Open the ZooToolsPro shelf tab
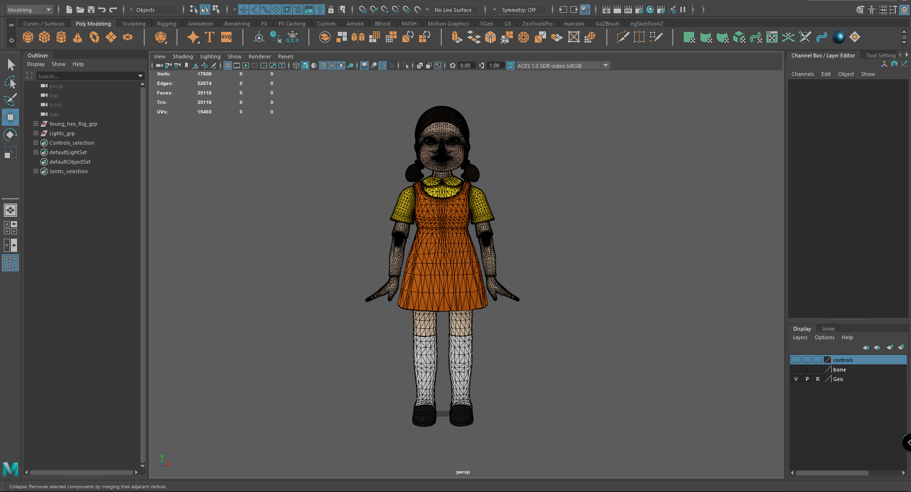This screenshot has width=911, height=492. [x=537, y=24]
